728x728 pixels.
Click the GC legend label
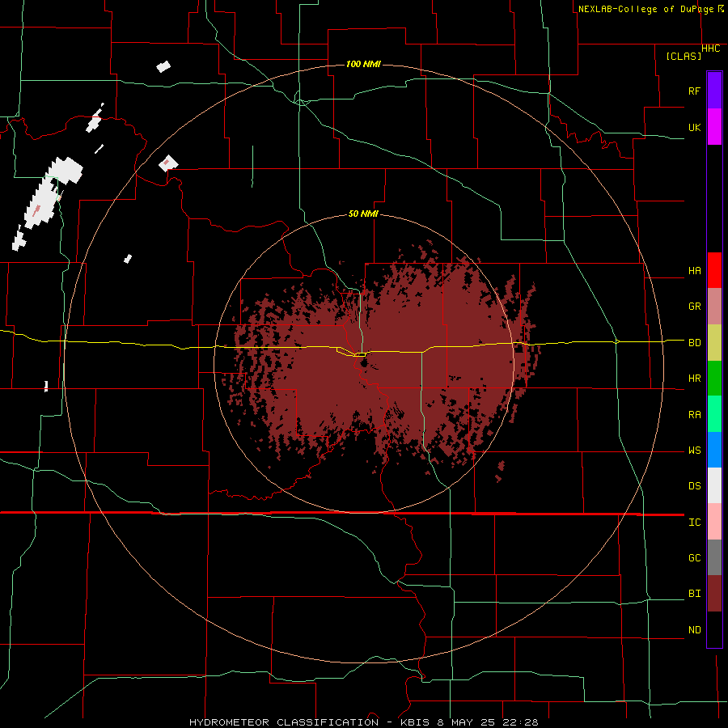[x=694, y=558]
